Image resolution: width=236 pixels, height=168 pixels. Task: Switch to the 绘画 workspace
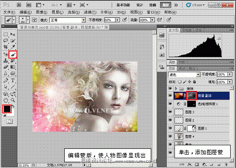(153, 5)
